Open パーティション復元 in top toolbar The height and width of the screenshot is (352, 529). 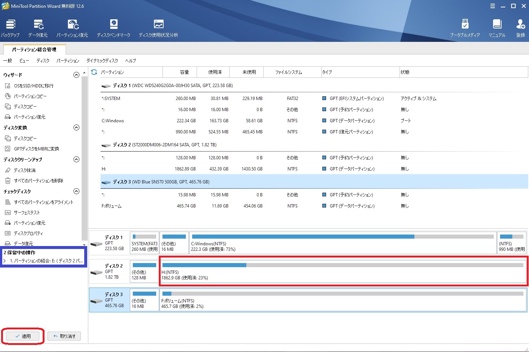[x=72, y=29]
